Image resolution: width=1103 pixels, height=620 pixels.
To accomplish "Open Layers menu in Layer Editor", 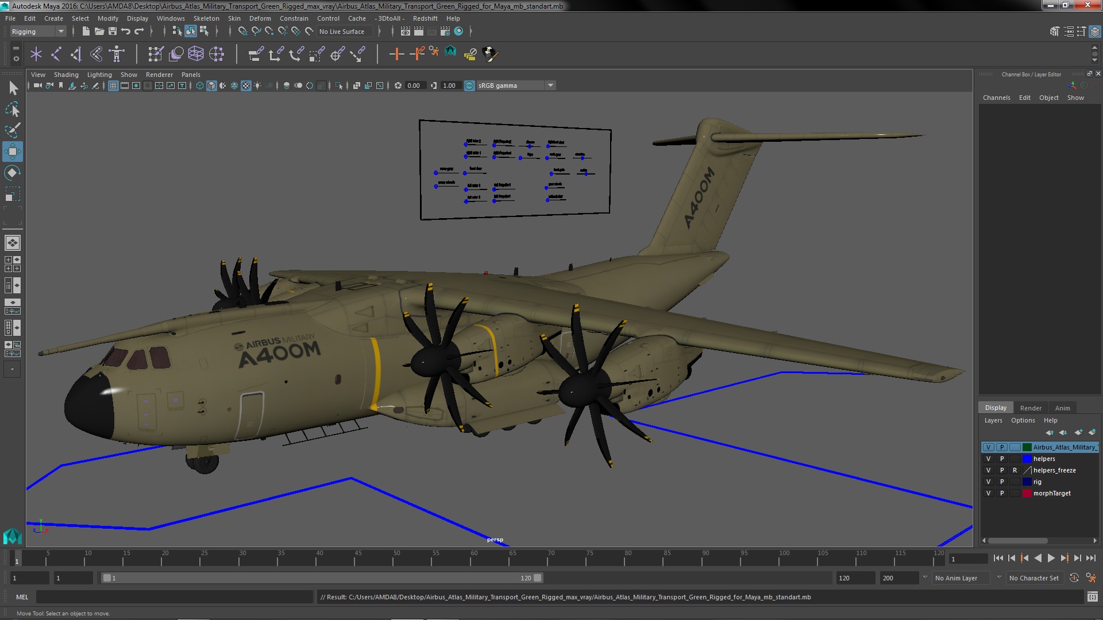I will pos(993,420).
